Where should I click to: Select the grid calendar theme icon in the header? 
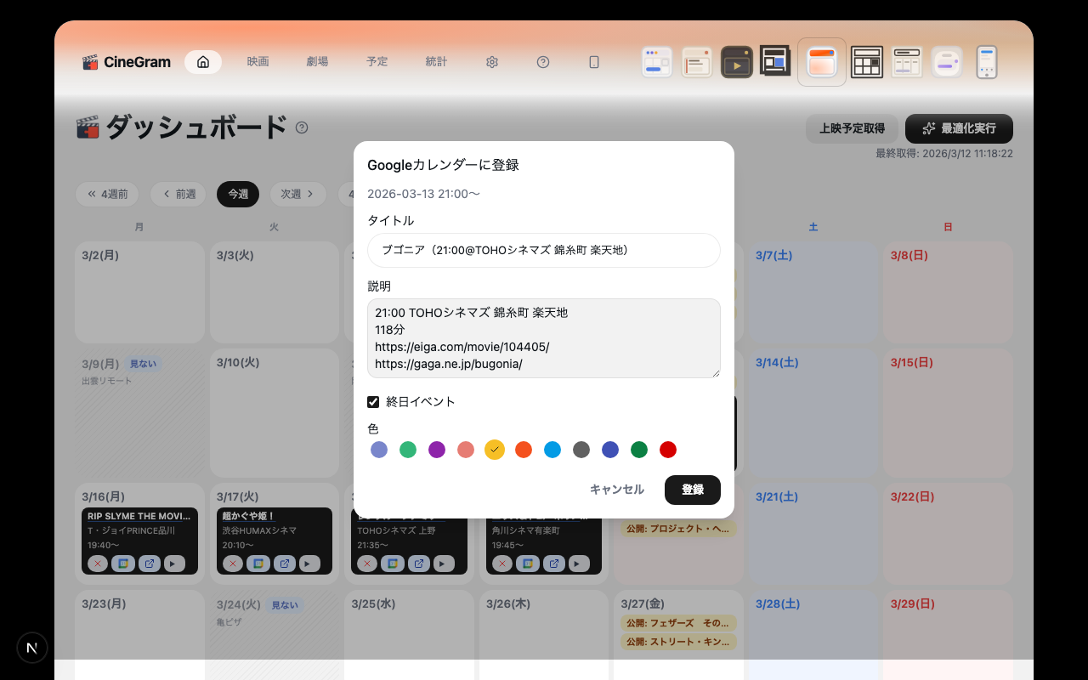coord(866,61)
